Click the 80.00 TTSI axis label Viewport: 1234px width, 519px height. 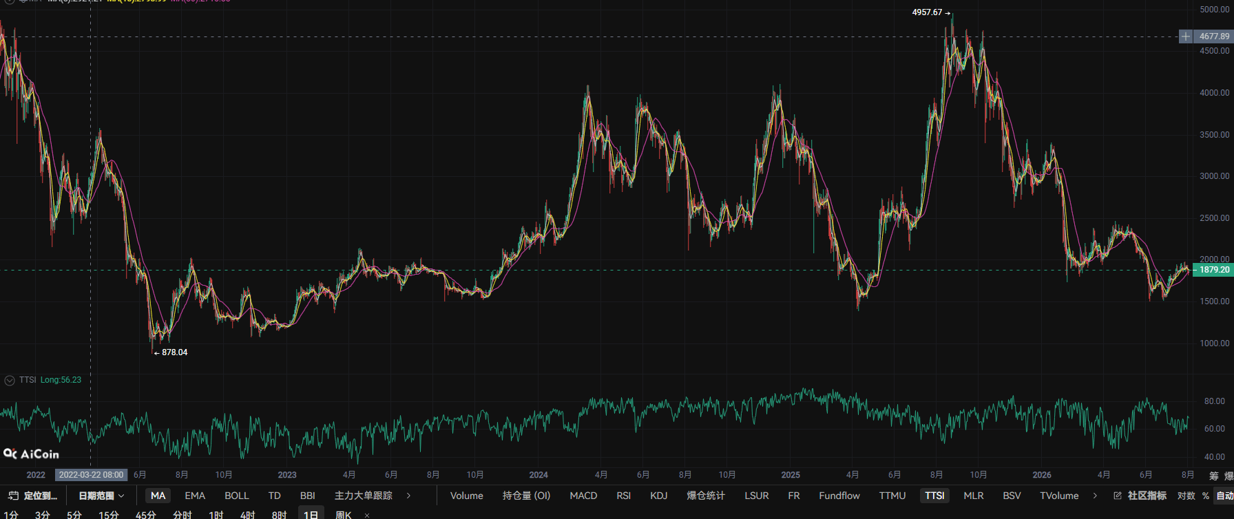click(1215, 401)
